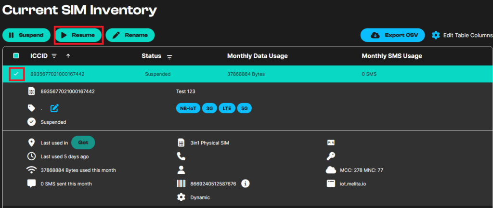This screenshot has width=493, height=208.
Task: Open the Status column filter
Action: click(169, 57)
